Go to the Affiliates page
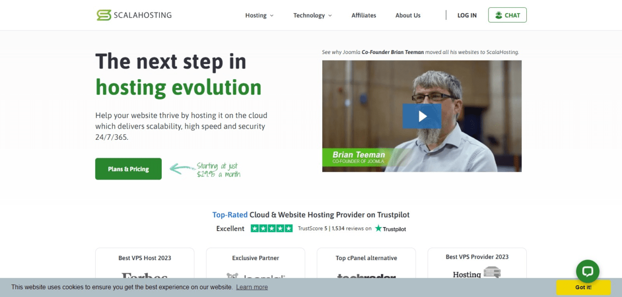The image size is (622, 297). tap(364, 16)
